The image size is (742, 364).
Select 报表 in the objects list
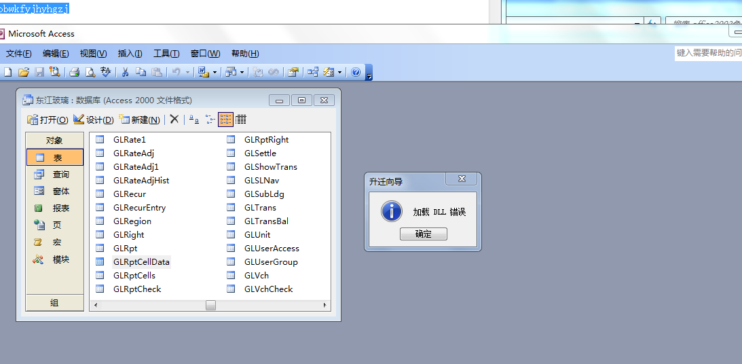pos(55,208)
